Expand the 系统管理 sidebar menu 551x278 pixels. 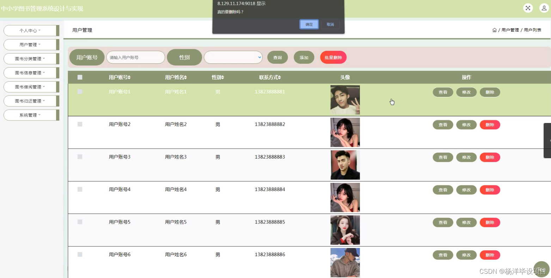(31, 115)
